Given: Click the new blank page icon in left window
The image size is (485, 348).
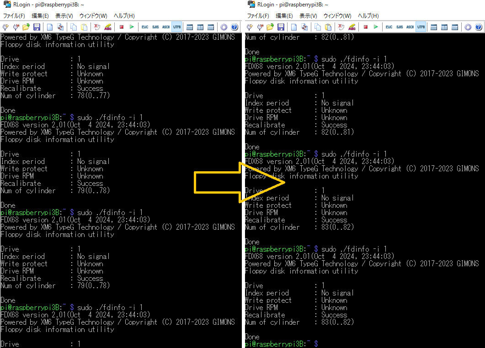Looking at the screenshot, I should (x=49, y=27).
